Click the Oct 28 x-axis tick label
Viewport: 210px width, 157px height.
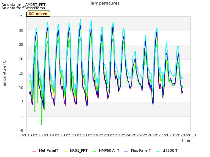(x=168, y=135)
